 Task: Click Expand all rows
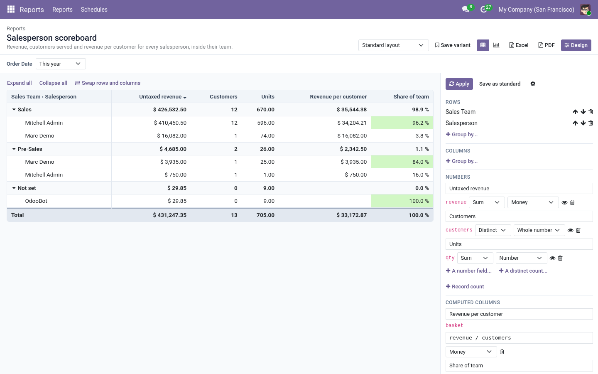coord(20,83)
